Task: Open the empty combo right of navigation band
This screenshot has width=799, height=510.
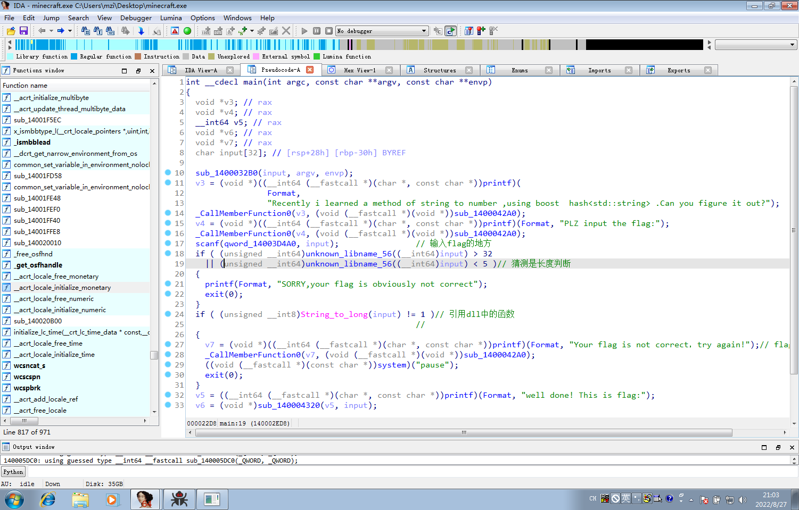Action: coord(755,45)
